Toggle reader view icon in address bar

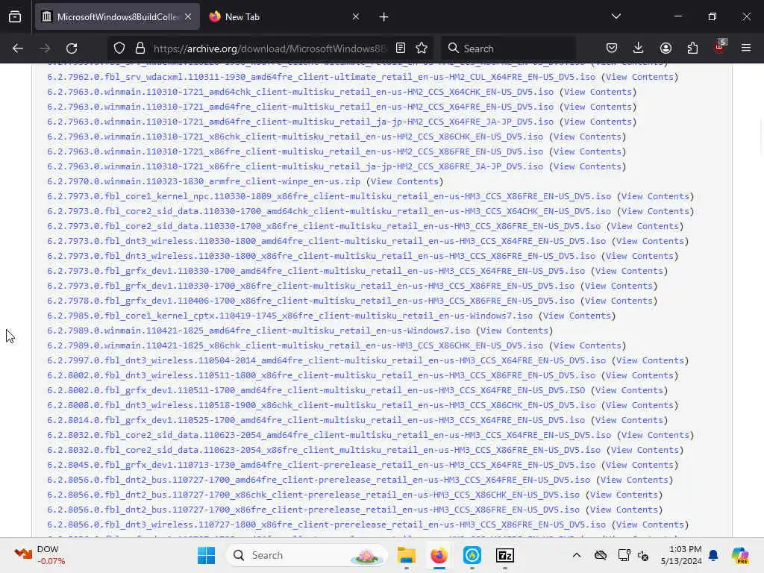pyautogui.click(x=401, y=48)
